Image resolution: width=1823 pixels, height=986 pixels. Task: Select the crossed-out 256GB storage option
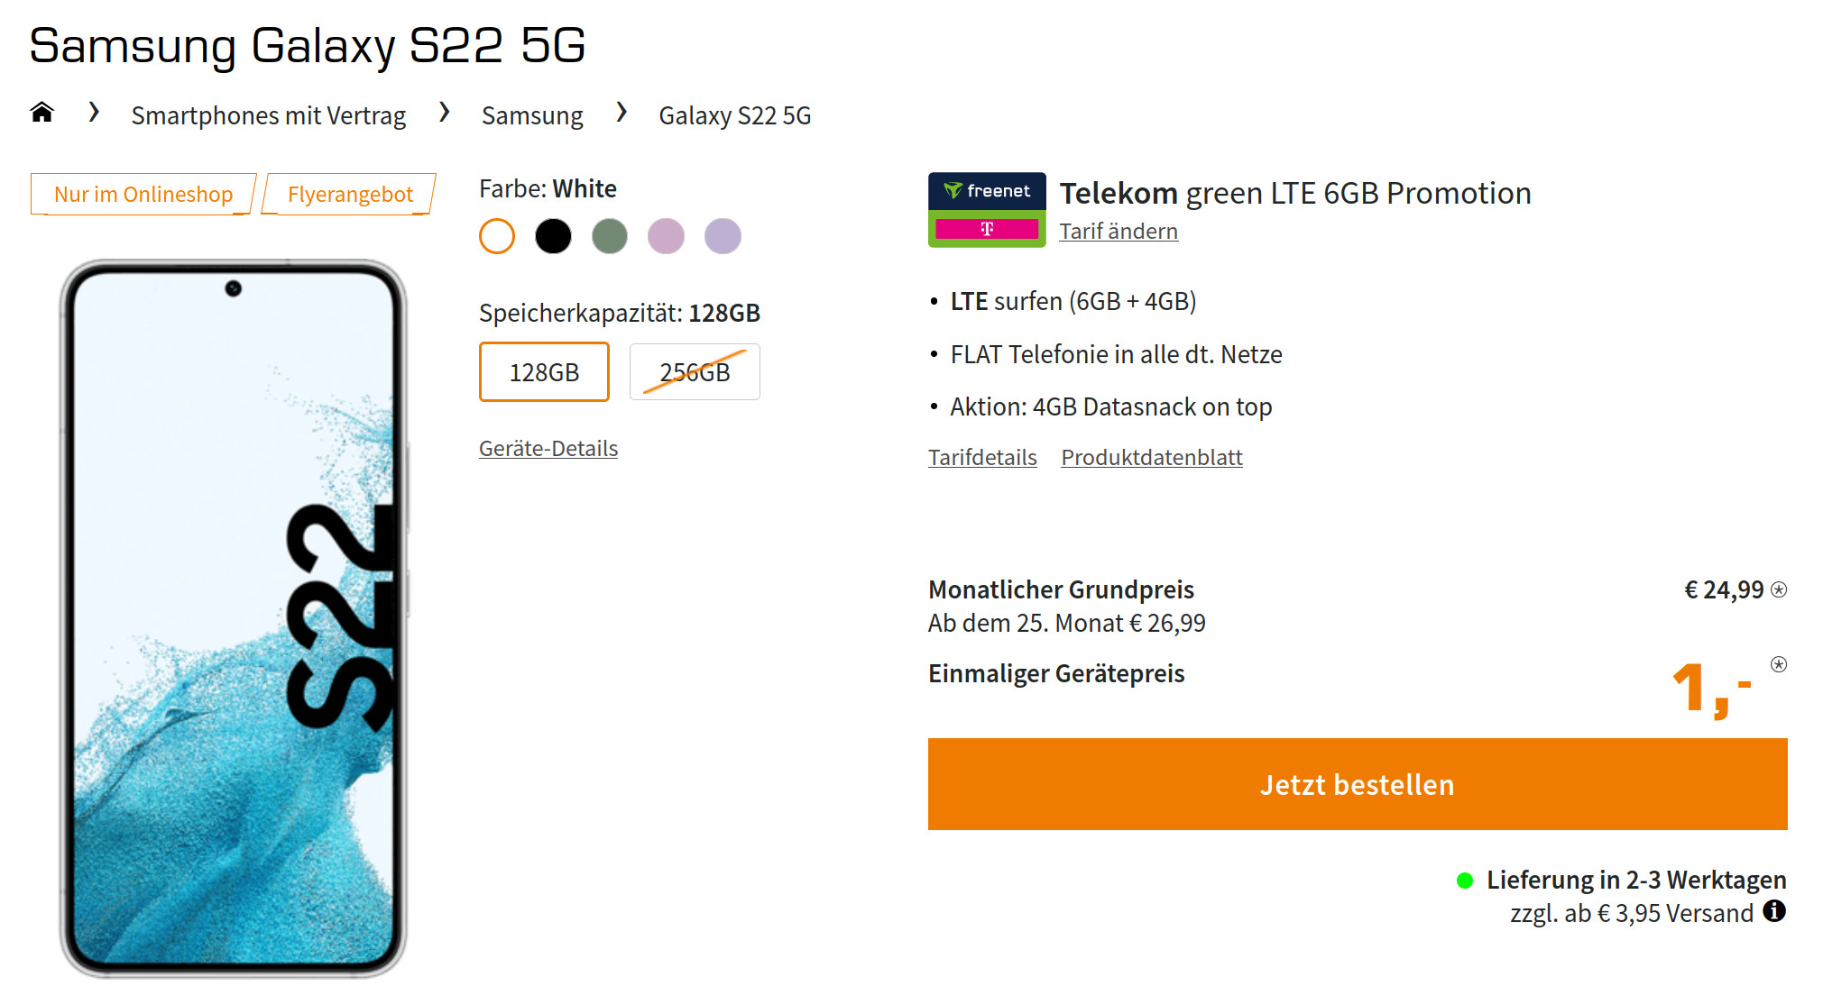click(695, 371)
